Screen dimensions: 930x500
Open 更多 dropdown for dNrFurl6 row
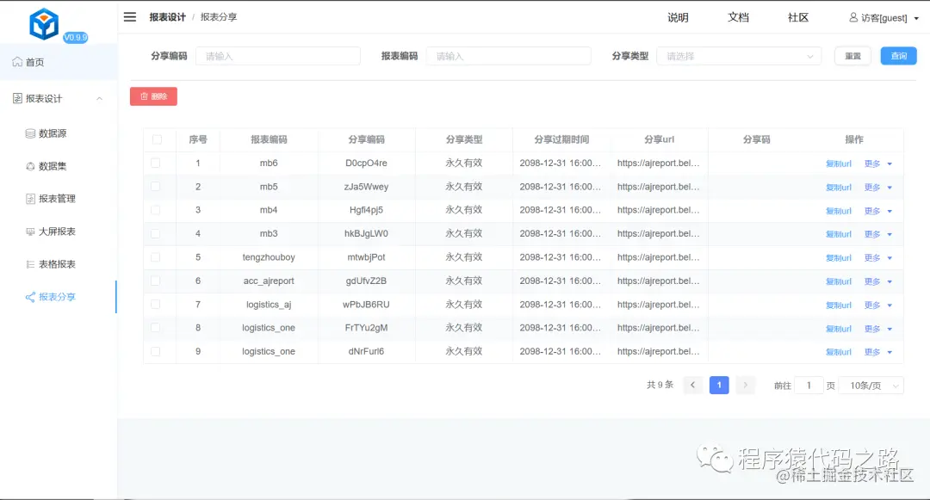pos(877,352)
